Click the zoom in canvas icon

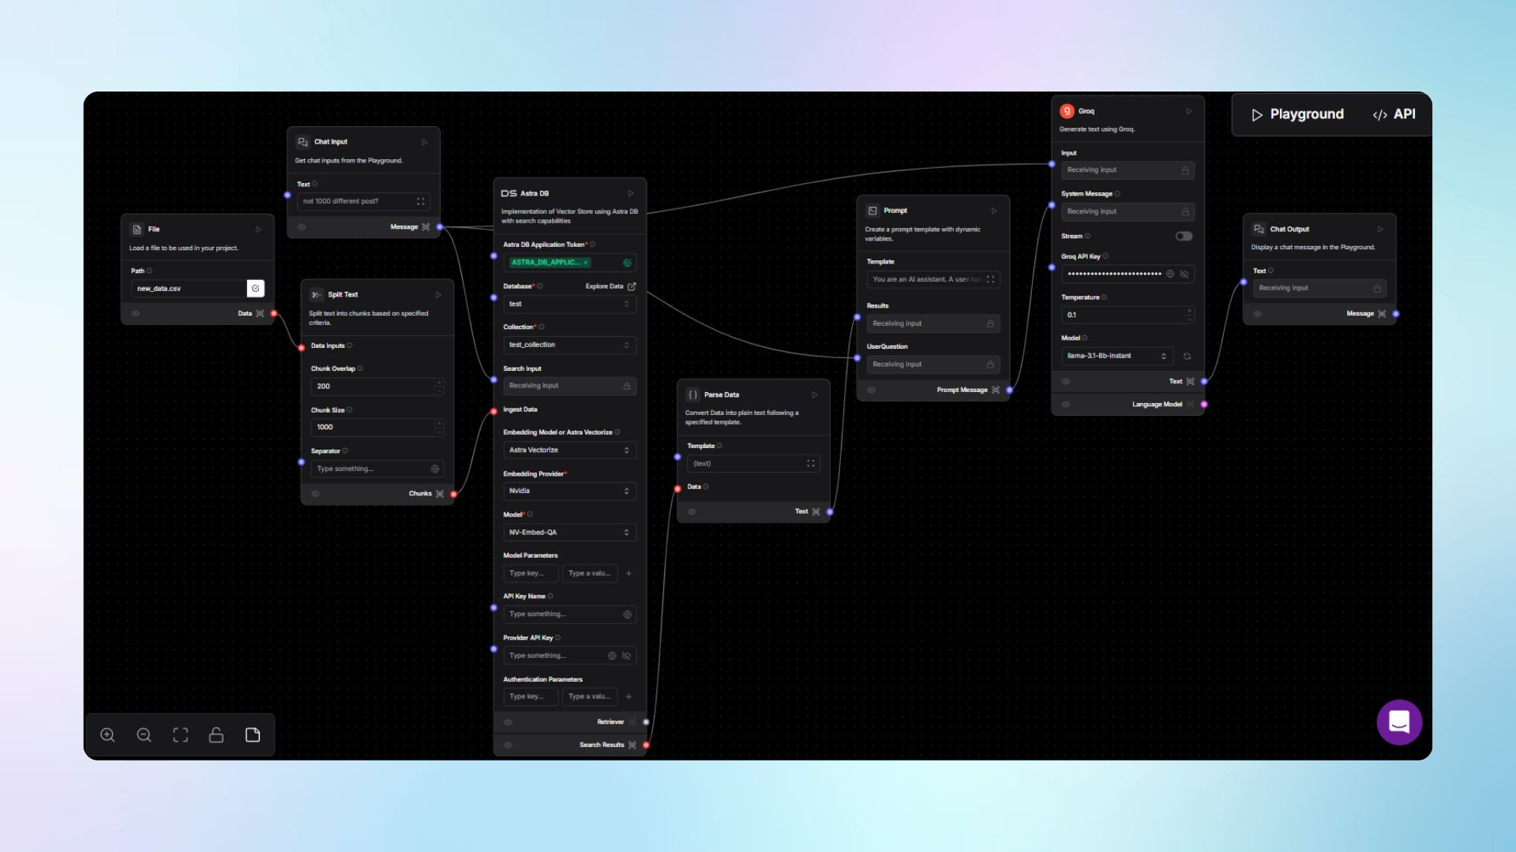pyautogui.click(x=107, y=735)
